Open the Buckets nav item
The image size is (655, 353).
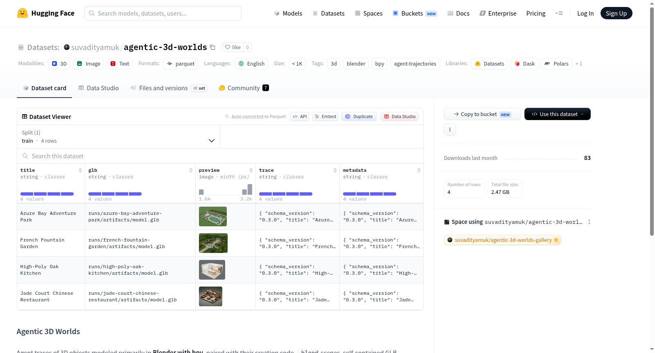tap(415, 13)
